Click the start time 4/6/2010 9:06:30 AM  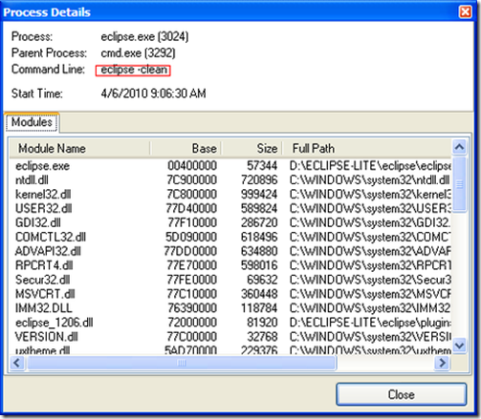point(153,94)
